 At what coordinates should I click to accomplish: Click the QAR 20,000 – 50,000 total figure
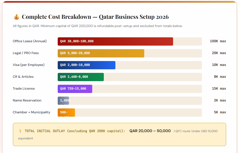[150, 131]
